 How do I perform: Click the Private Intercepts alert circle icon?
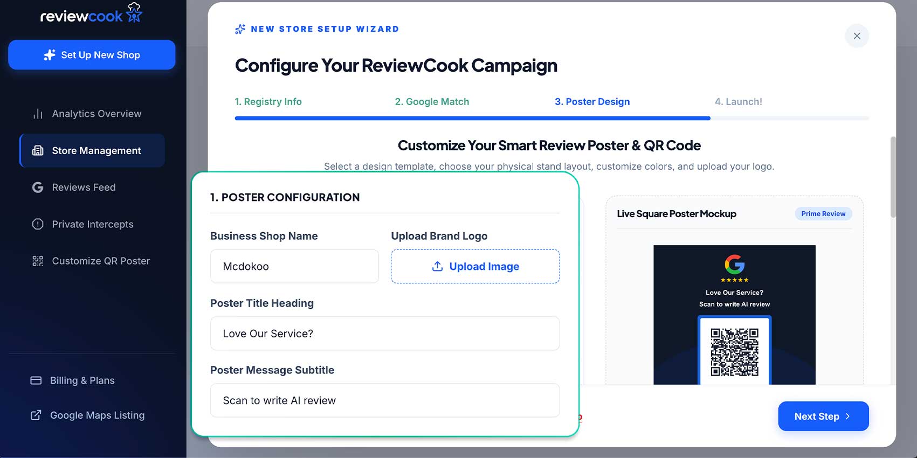(x=38, y=224)
